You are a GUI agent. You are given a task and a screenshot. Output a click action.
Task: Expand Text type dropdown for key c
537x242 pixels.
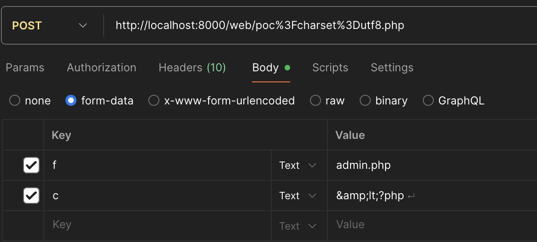298,196
